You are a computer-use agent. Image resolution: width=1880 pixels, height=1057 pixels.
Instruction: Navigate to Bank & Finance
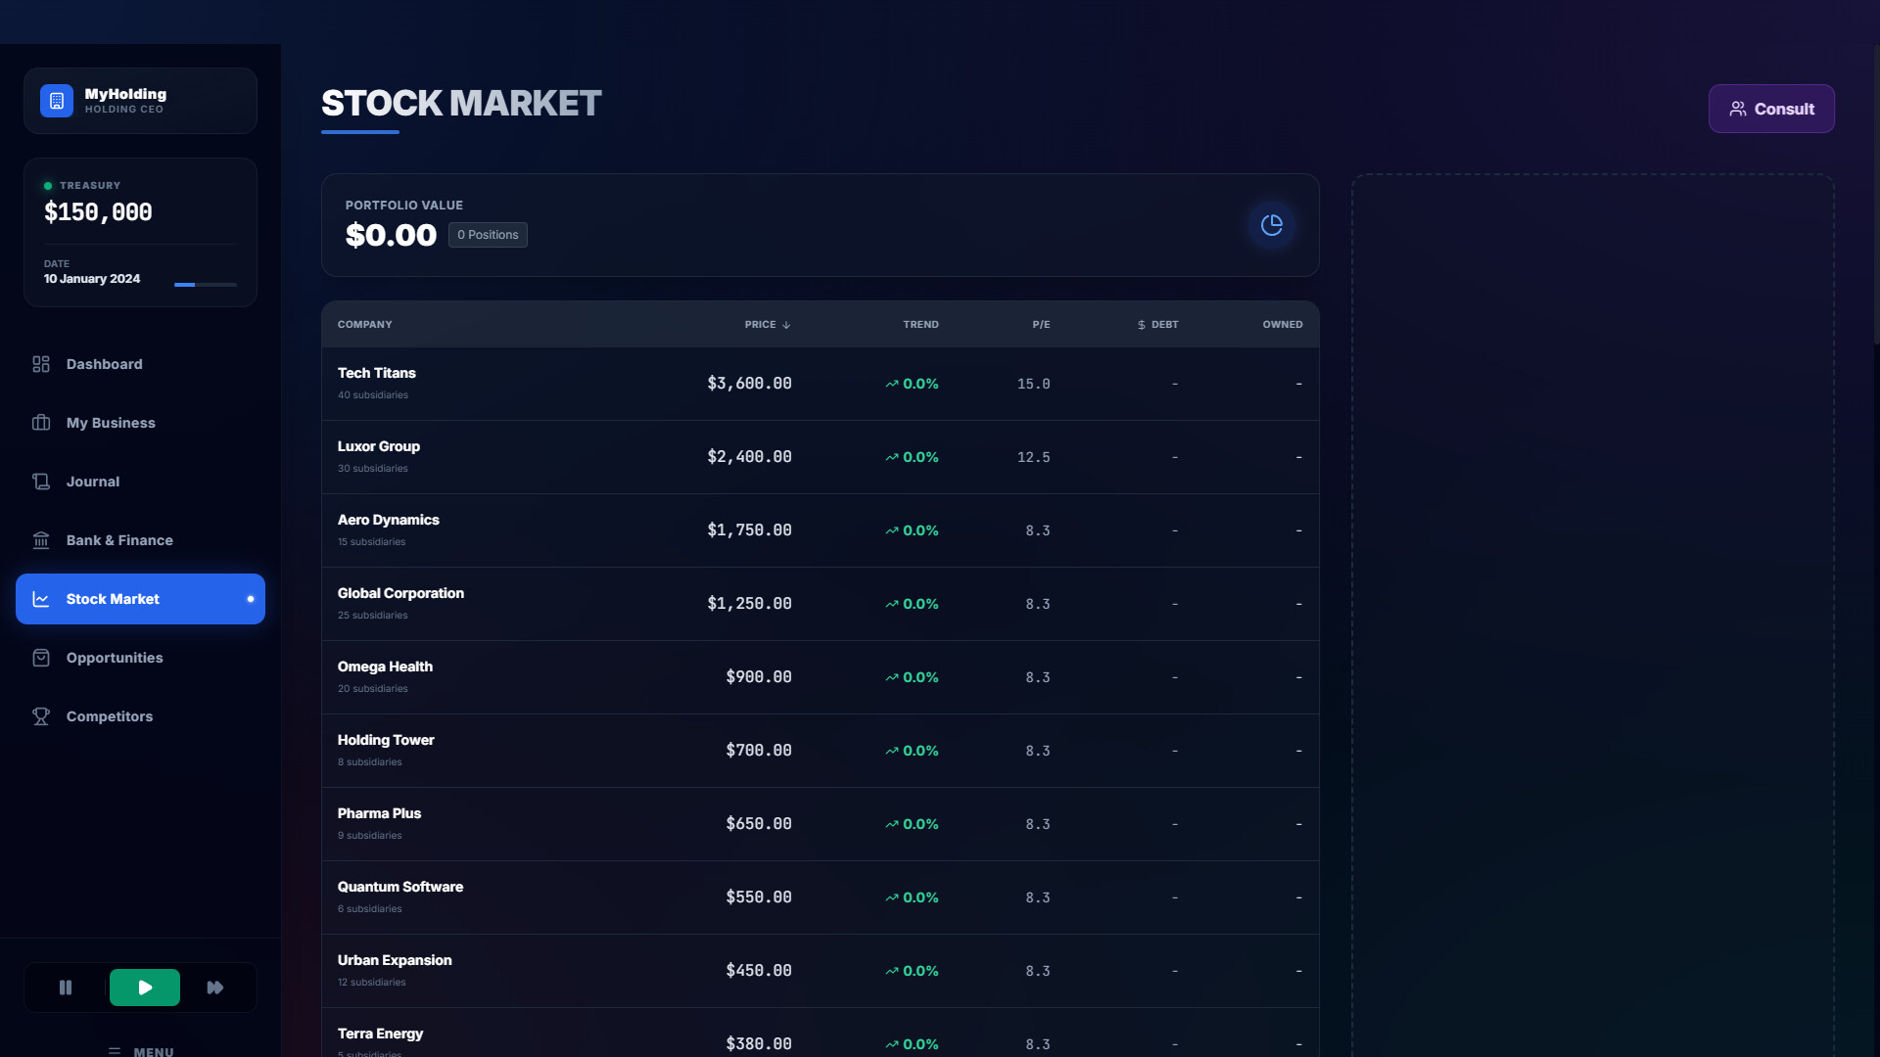point(118,540)
